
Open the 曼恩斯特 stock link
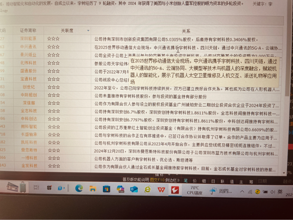tap(29, 150)
